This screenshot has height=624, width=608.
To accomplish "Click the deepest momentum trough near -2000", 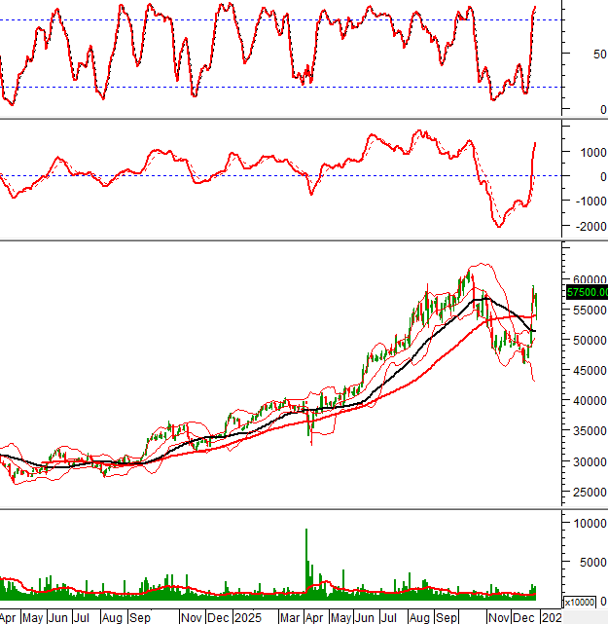I will [x=499, y=226].
